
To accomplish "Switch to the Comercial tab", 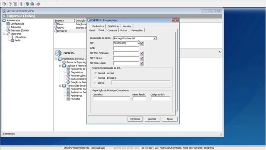I will pos(112,30).
